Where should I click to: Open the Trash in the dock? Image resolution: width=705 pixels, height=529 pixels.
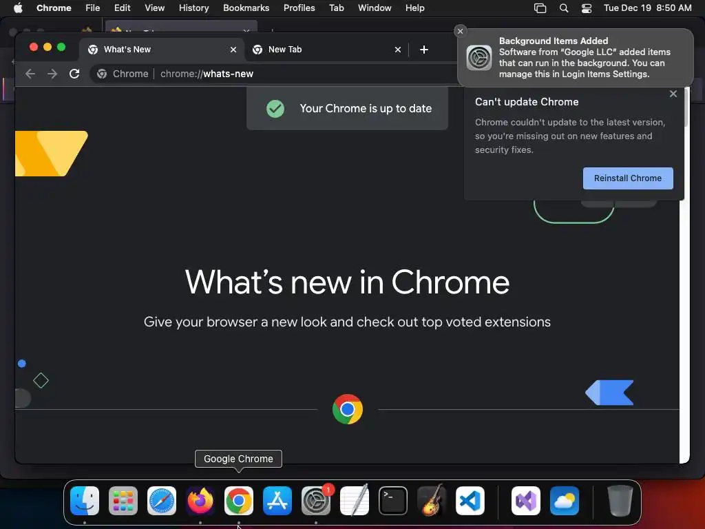click(x=620, y=501)
